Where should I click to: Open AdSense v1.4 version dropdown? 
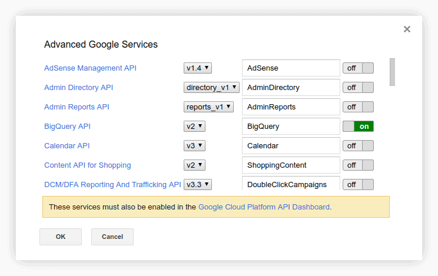coord(197,68)
